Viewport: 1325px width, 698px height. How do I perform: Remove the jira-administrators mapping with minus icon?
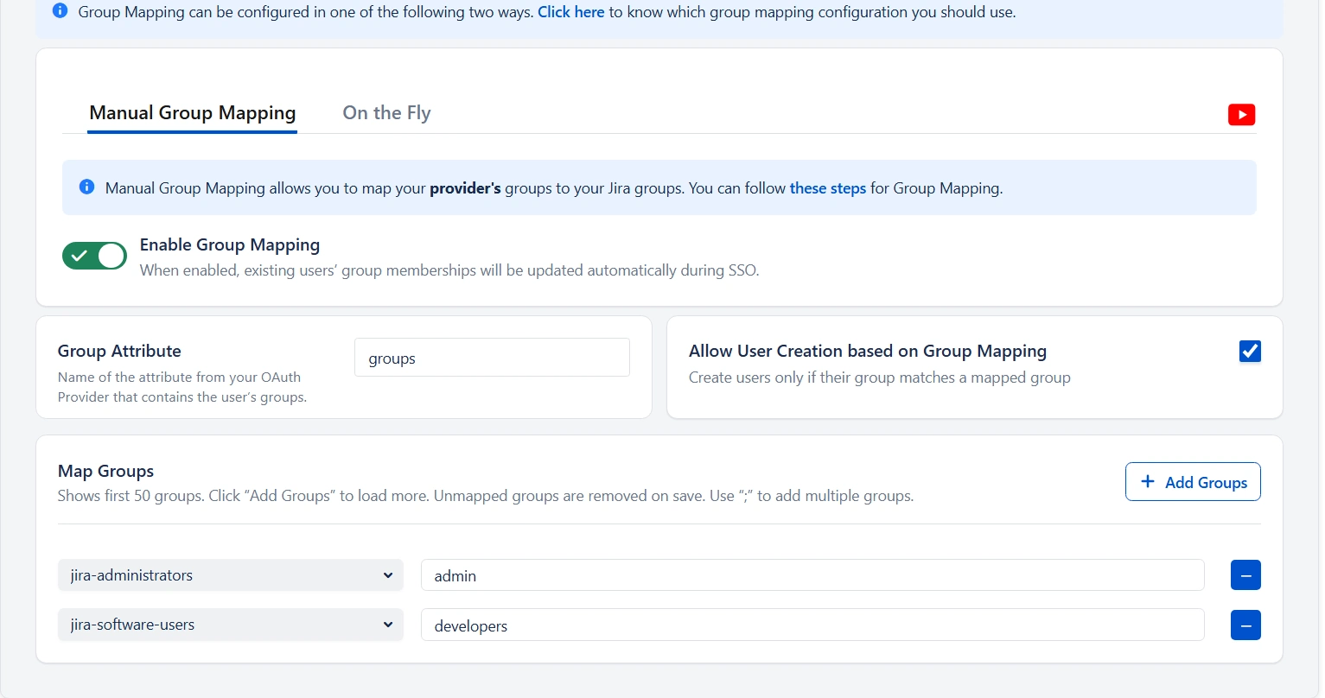[x=1245, y=574]
